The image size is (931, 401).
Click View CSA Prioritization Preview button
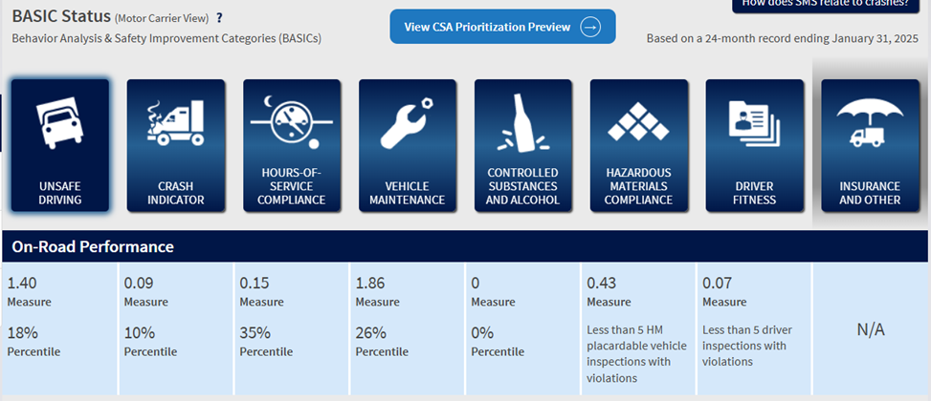coord(488,27)
